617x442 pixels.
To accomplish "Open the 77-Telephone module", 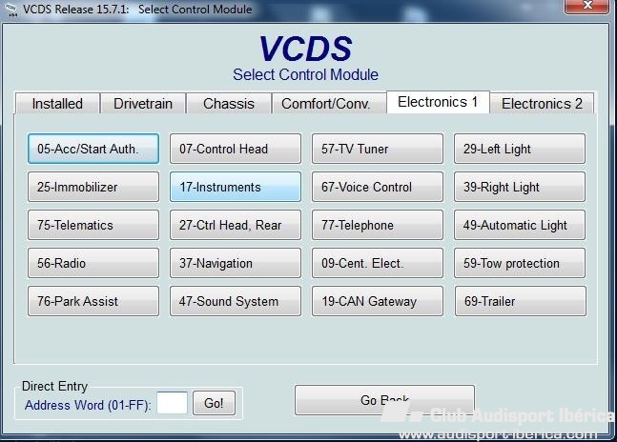I will coord(378,225).
